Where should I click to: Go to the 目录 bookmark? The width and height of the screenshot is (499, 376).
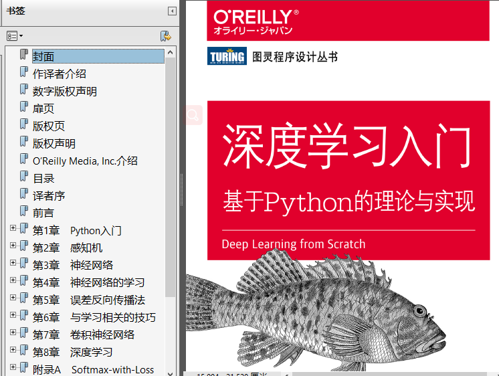tap(43, 178)
